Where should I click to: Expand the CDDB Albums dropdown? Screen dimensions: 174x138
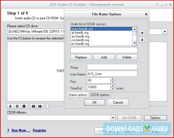(113, 118)
